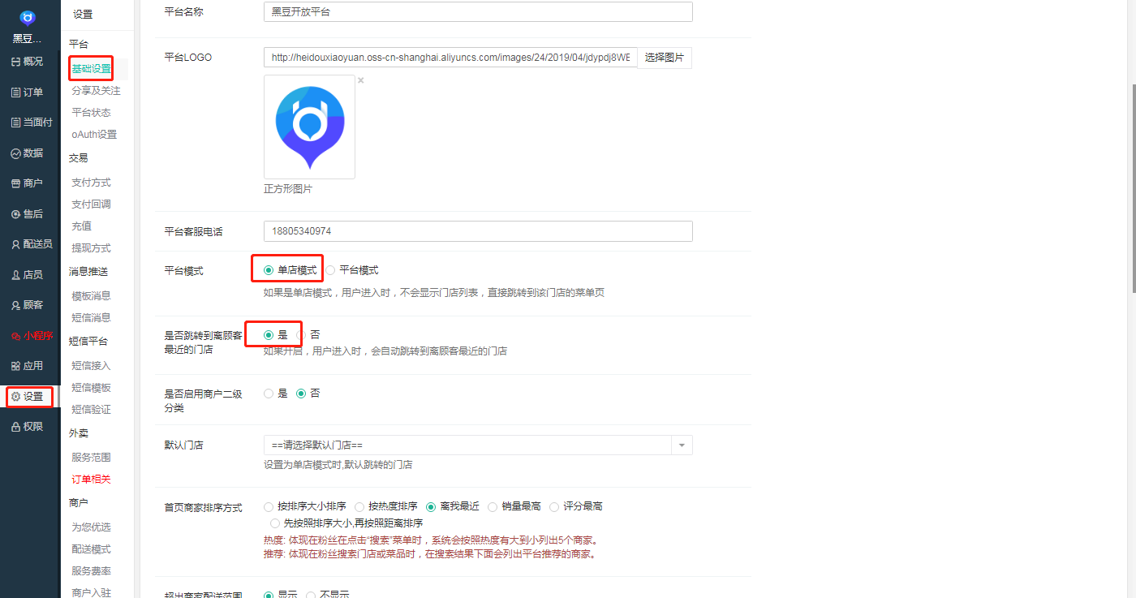Choose 否 for 商户二级分类
The height and width of the screenshot is (598, 1136).
(x=301, y=394)
